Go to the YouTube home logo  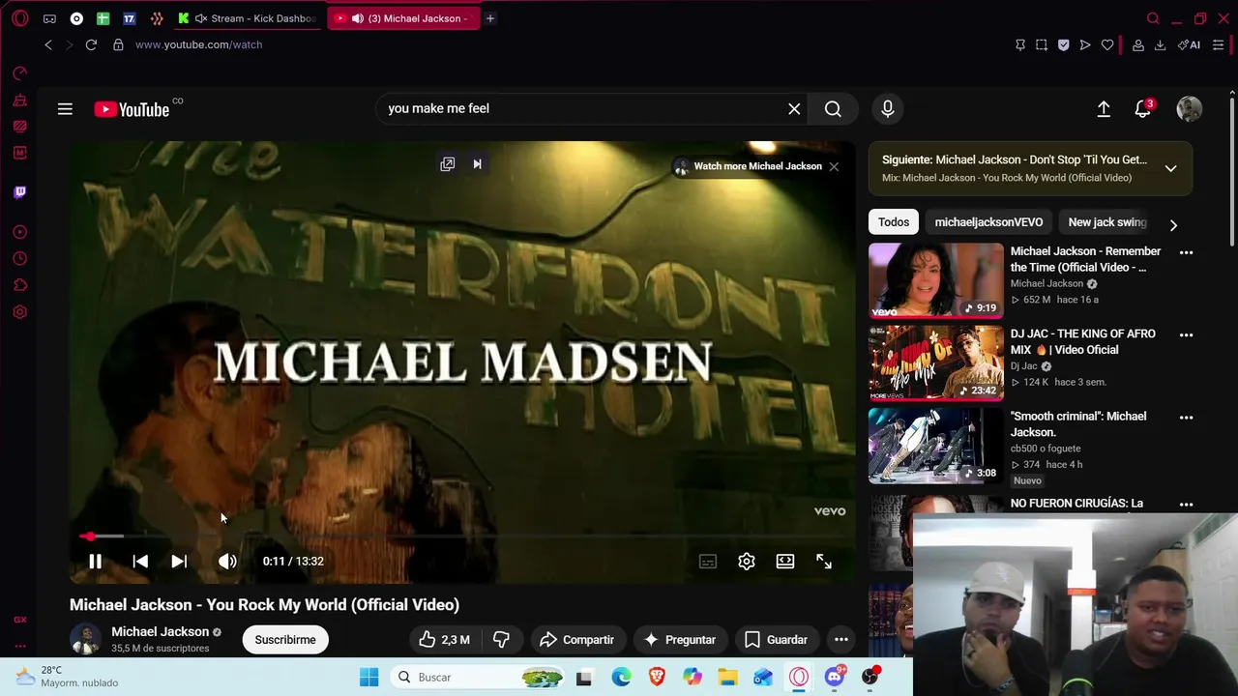pyautogui.click(x=132, y=109)
